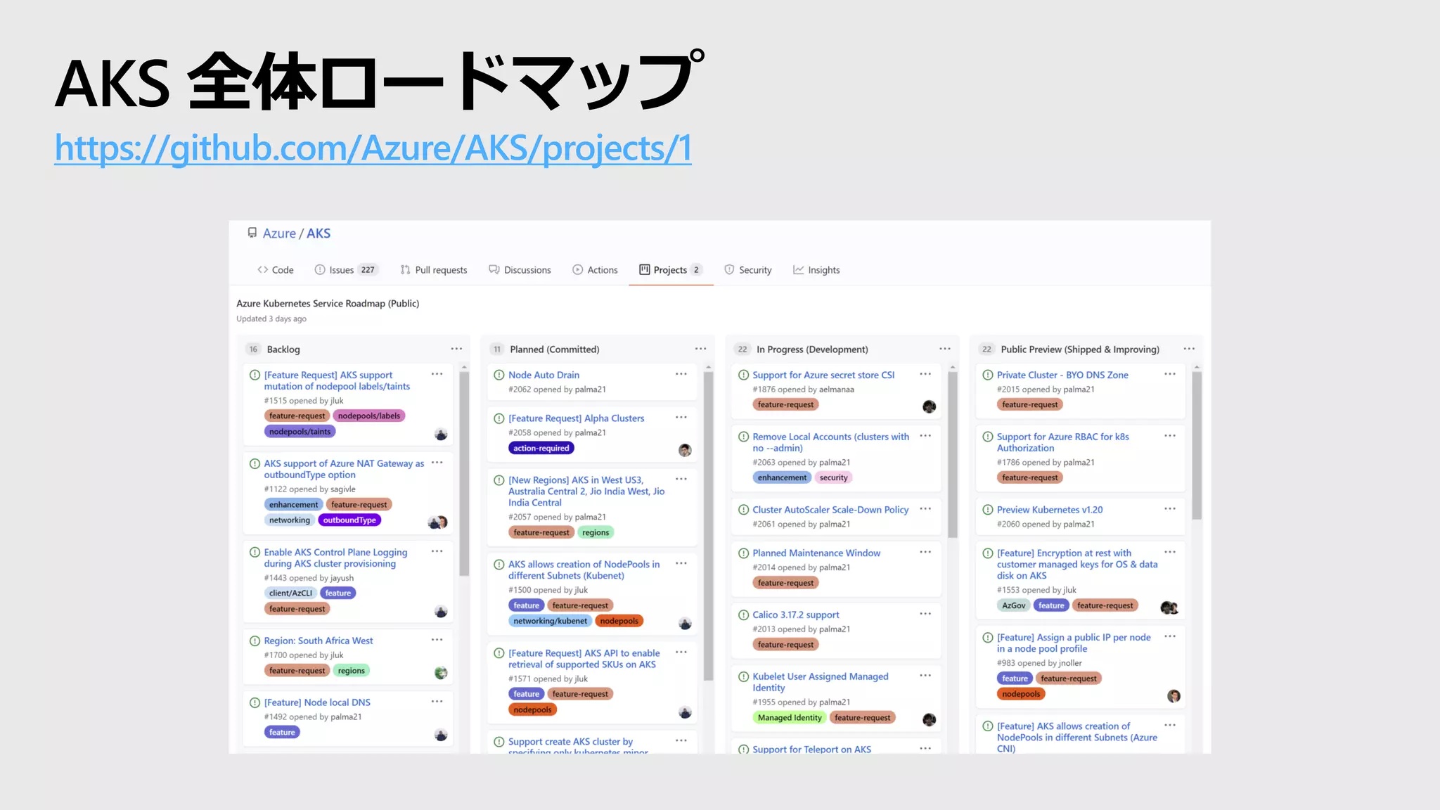Click the action-required label on Alpha Clusters
This screenshot has height=810, width=1440.
(x=541, y=448)
